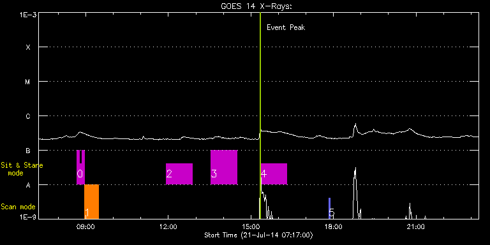Click the 'Start Time (21-Jul-14 07:17:00)' caption
Screen dimensions: 490x245
[x=258, y=235]
